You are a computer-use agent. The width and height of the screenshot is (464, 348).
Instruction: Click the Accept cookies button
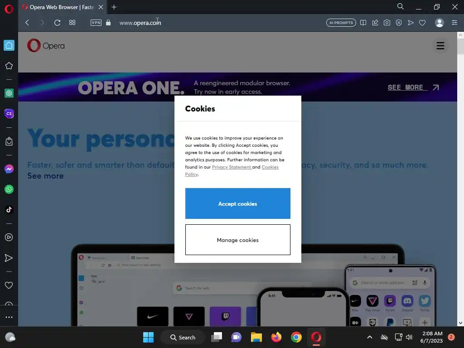pos(237,203)
